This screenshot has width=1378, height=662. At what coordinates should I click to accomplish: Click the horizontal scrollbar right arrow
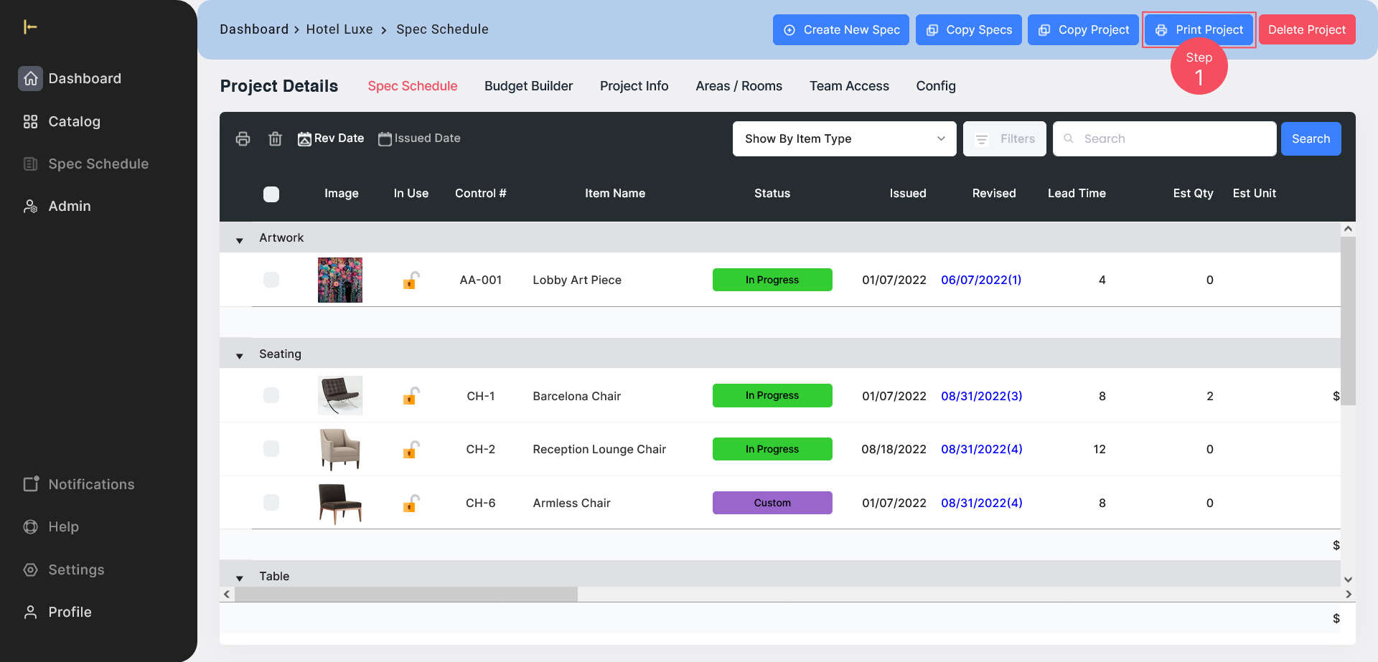pos(1349,594)
